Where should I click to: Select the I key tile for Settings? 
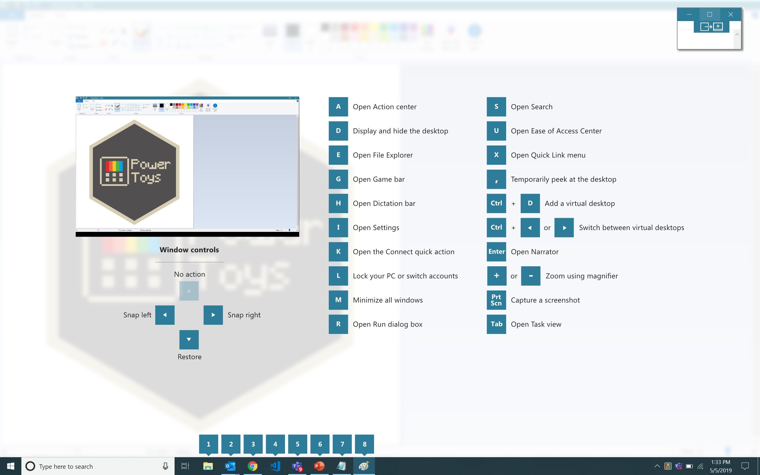[x=338, y=227]
